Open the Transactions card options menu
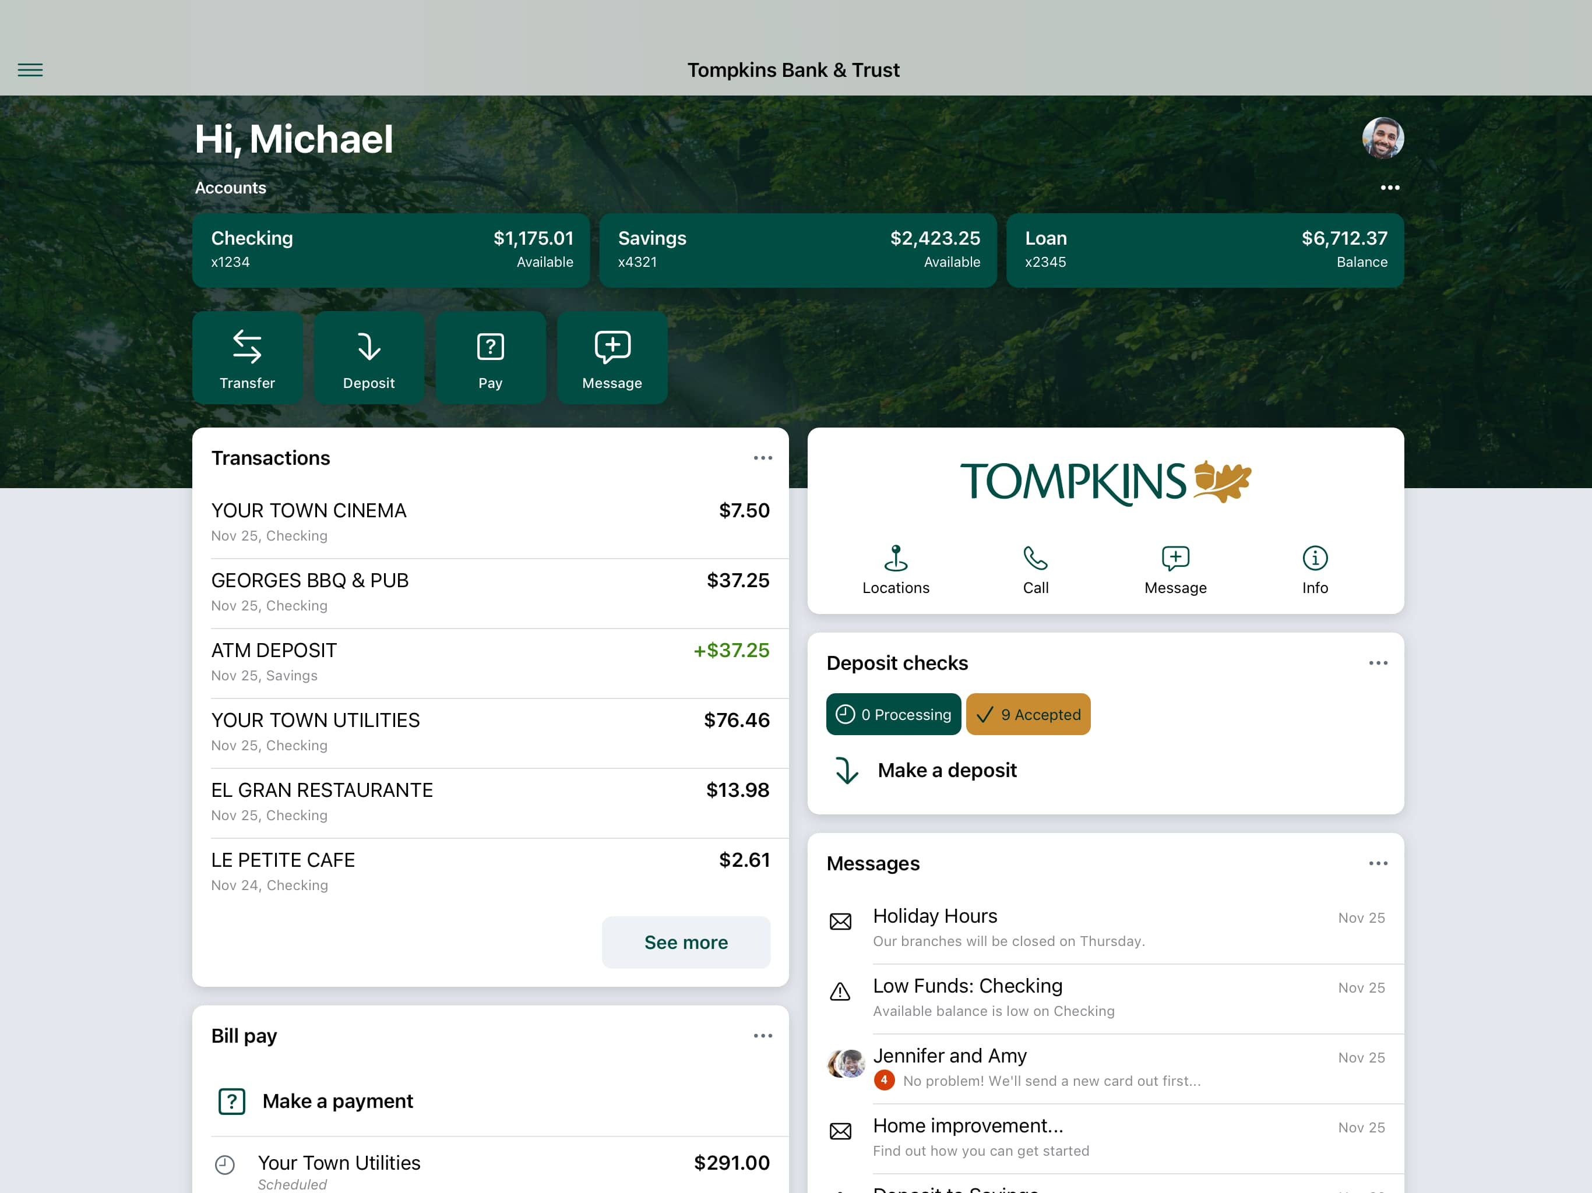The image size is (1592, 1193). point(762,458)
